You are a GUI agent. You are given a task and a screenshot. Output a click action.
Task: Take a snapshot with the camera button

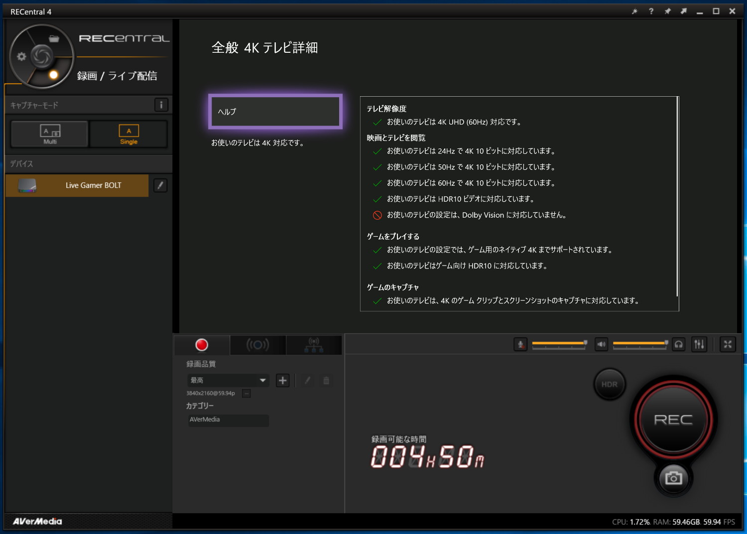coord(673,478)
